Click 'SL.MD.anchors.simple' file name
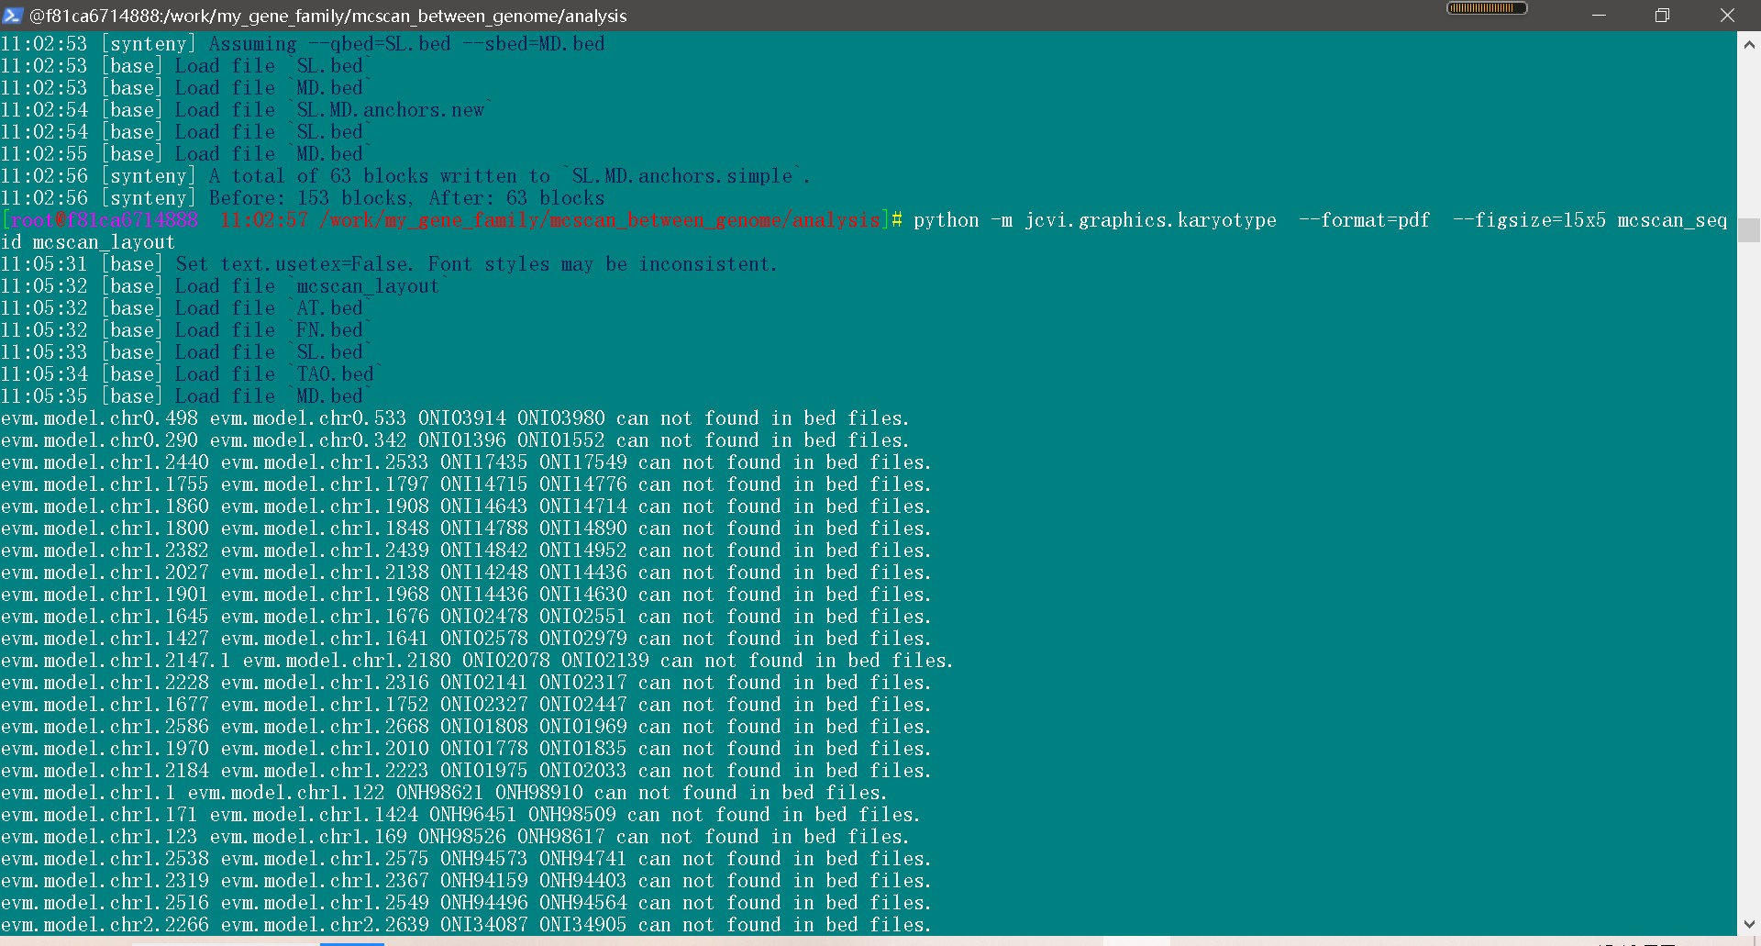 [682, 176]
